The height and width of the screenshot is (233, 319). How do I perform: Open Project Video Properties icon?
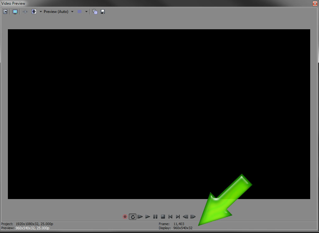[x=5, y=12]
